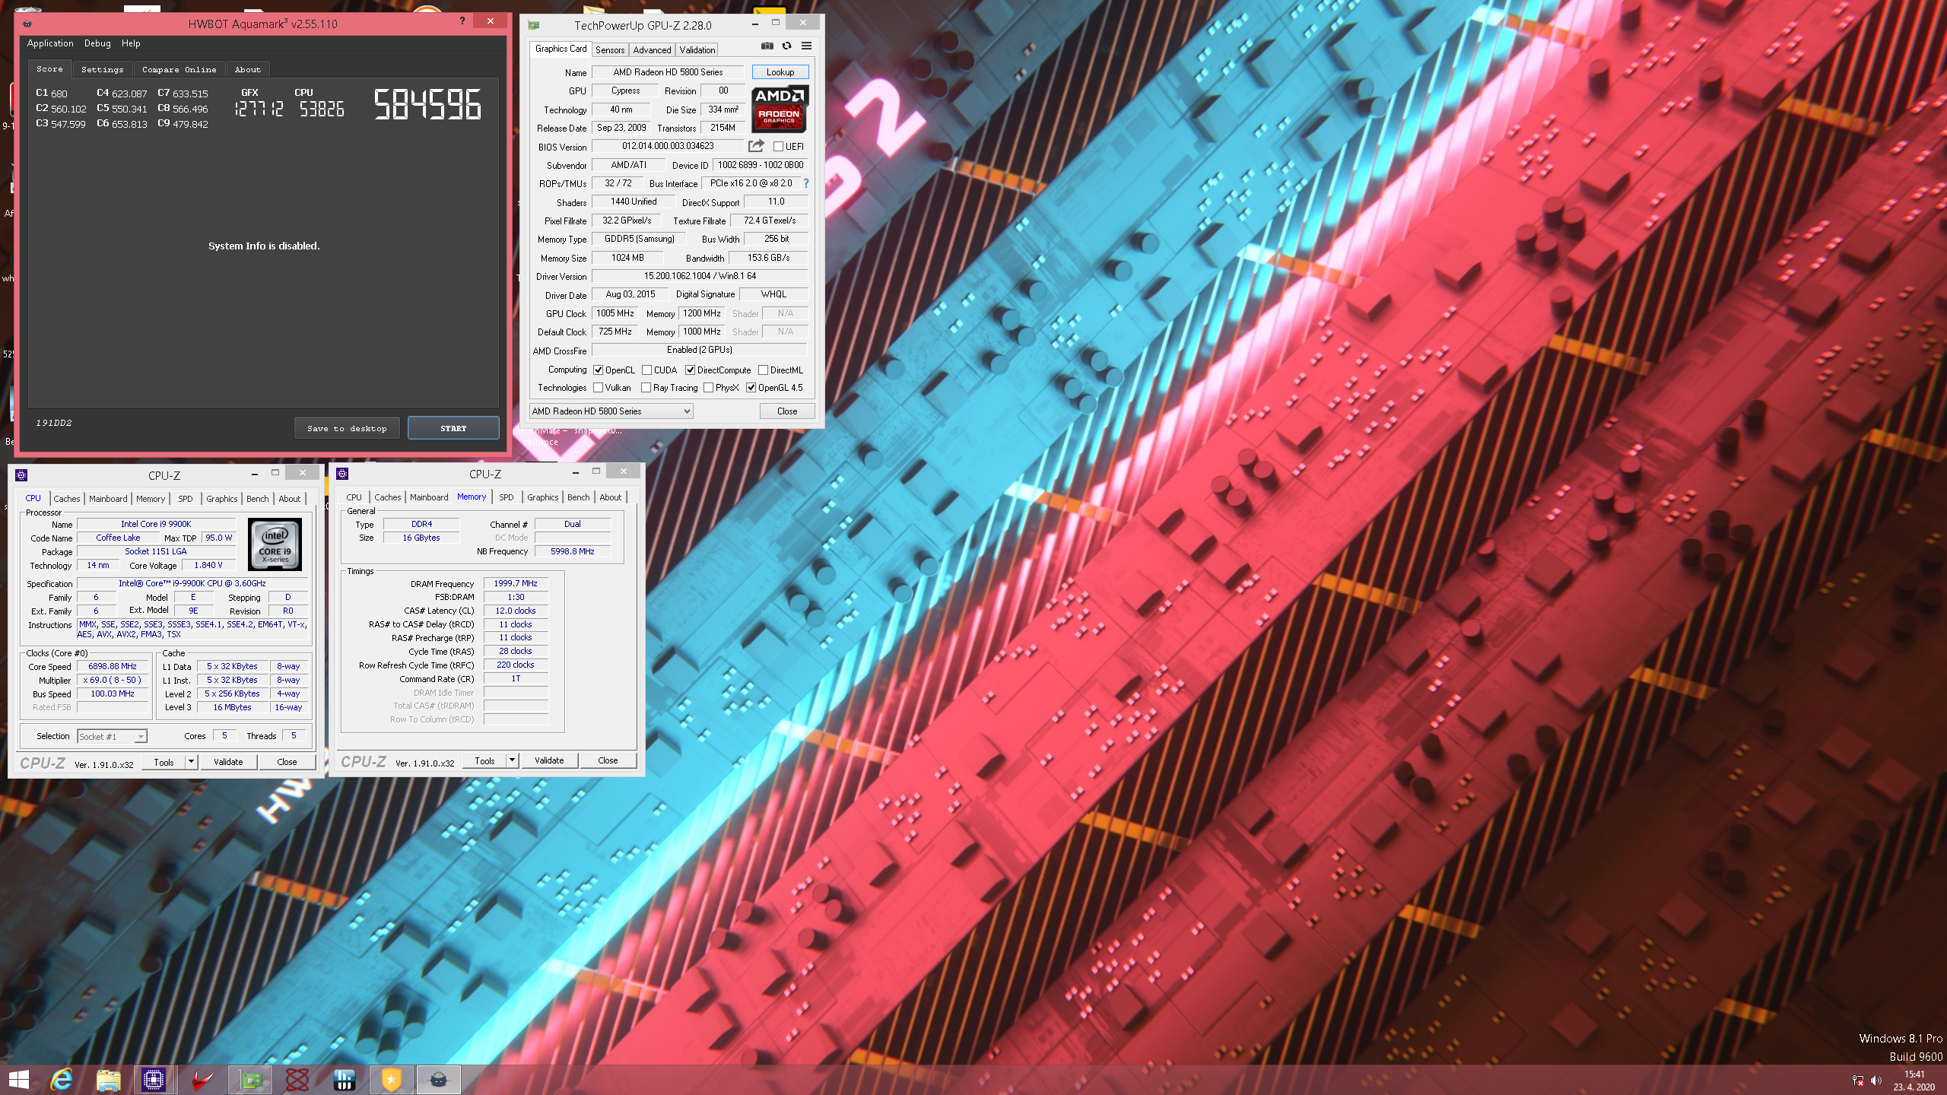
Task: Click the yellow shield taskbar icon
Action: 391,1080
